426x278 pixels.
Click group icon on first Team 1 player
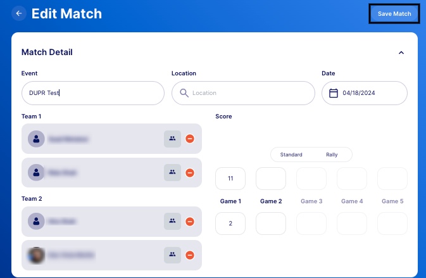pos(172,139)
